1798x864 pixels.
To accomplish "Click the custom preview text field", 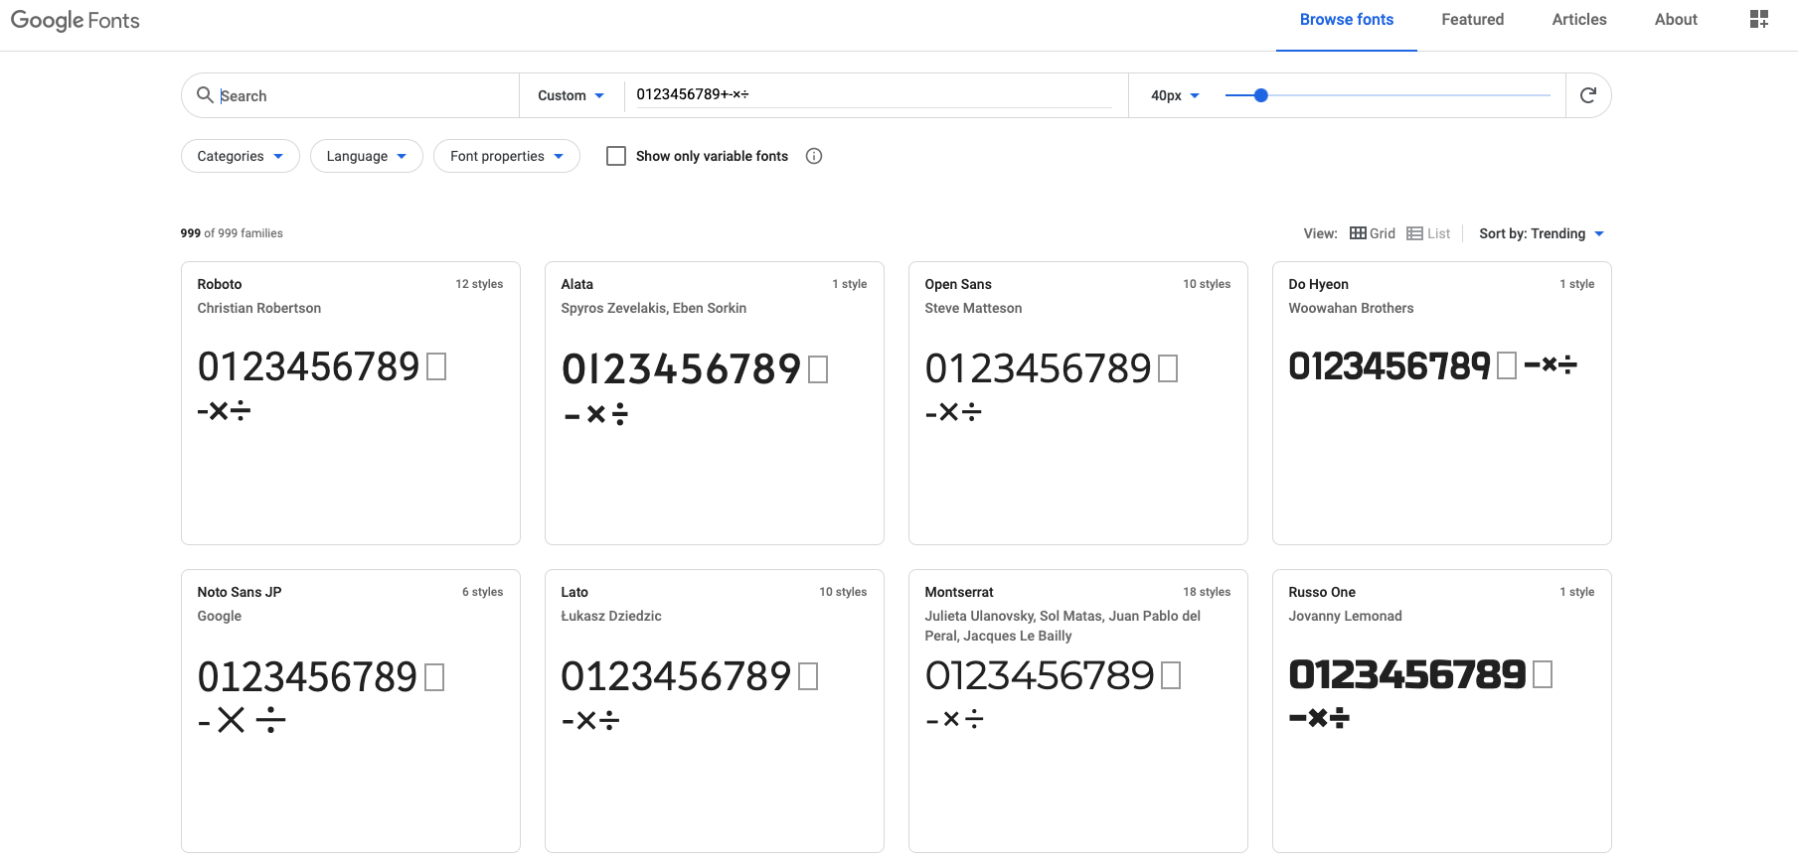I will pos(875,94).
